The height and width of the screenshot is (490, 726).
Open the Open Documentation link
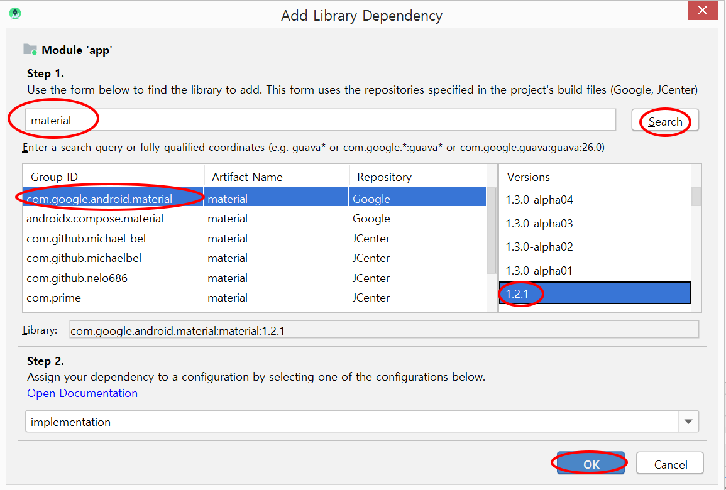point(82,393)
